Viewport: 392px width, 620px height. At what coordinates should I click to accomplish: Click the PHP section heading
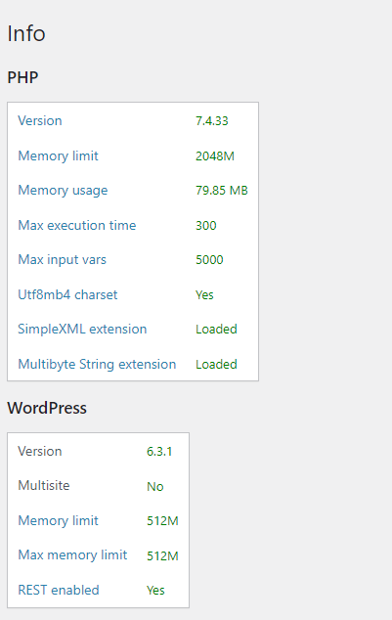pyautogui.click(x=22, y=77)
